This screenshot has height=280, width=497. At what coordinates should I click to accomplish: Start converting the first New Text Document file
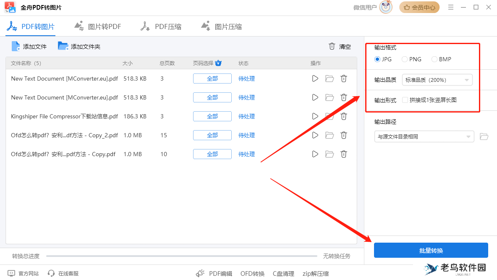[315, 79]
